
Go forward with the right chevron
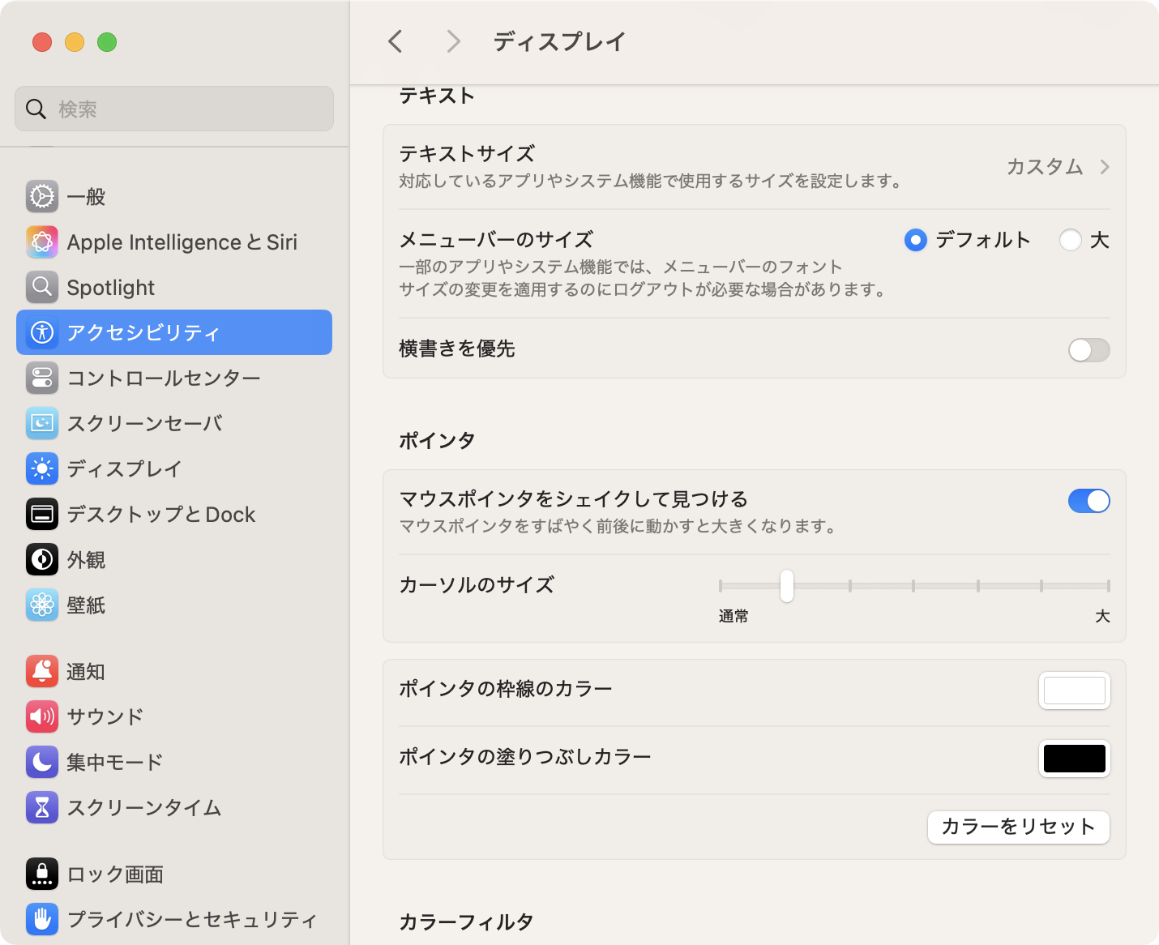tap(453, 41)
